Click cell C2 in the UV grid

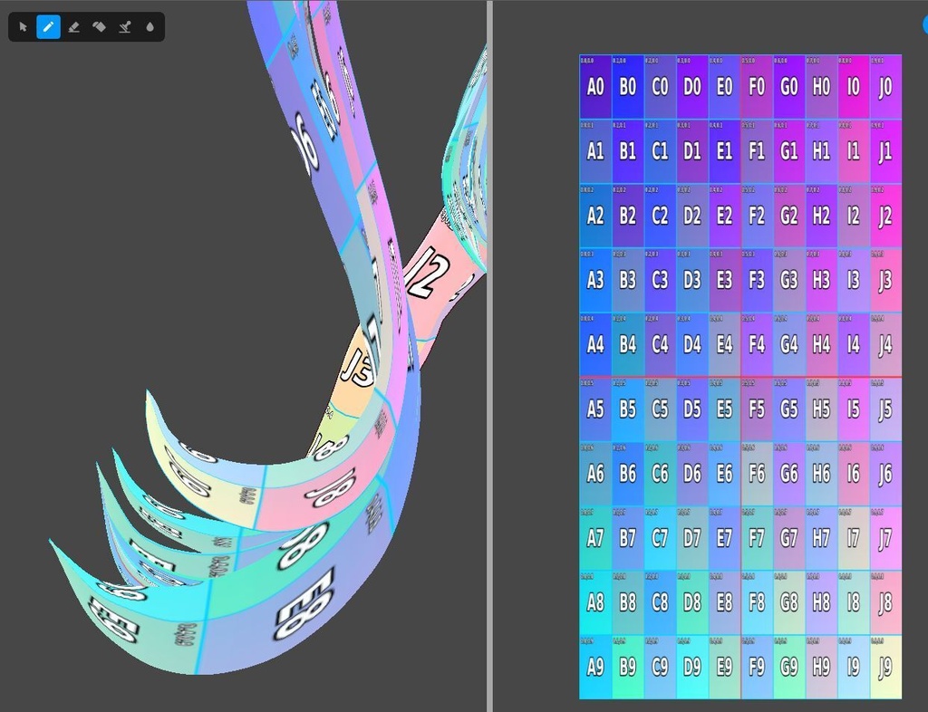660,216
